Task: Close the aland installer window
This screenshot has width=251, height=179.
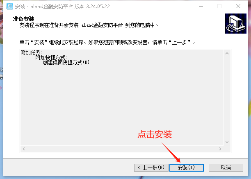Action: click(x=238, y=7)
